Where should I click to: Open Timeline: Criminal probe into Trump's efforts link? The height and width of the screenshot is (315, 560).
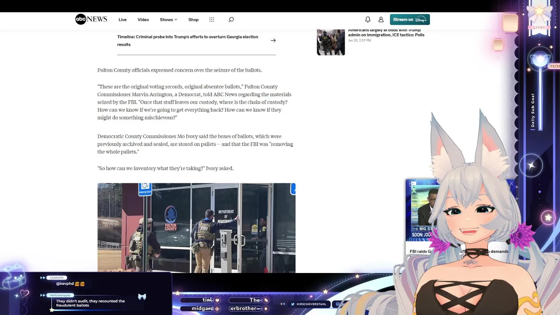pos(188,40)
